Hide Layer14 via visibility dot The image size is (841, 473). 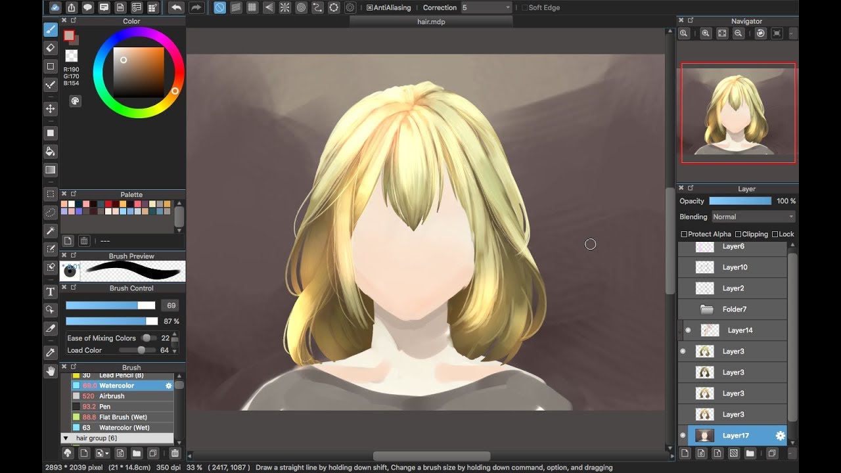click(688, 330)
